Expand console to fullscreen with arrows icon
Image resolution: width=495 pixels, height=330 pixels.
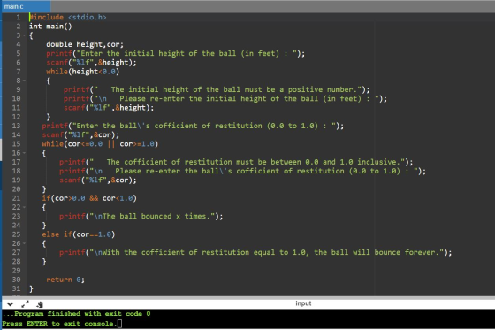(x=25, y=304)
